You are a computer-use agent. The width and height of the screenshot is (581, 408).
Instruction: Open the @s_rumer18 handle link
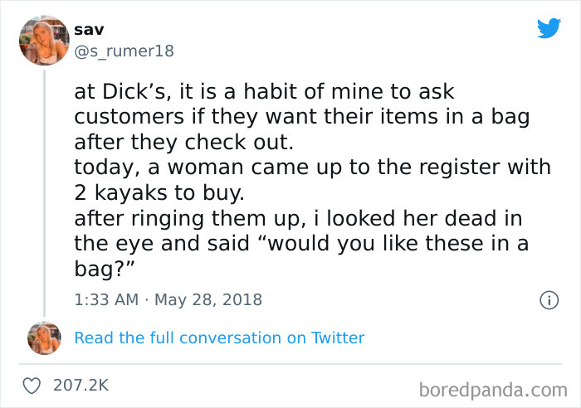(x=124, y=51)
